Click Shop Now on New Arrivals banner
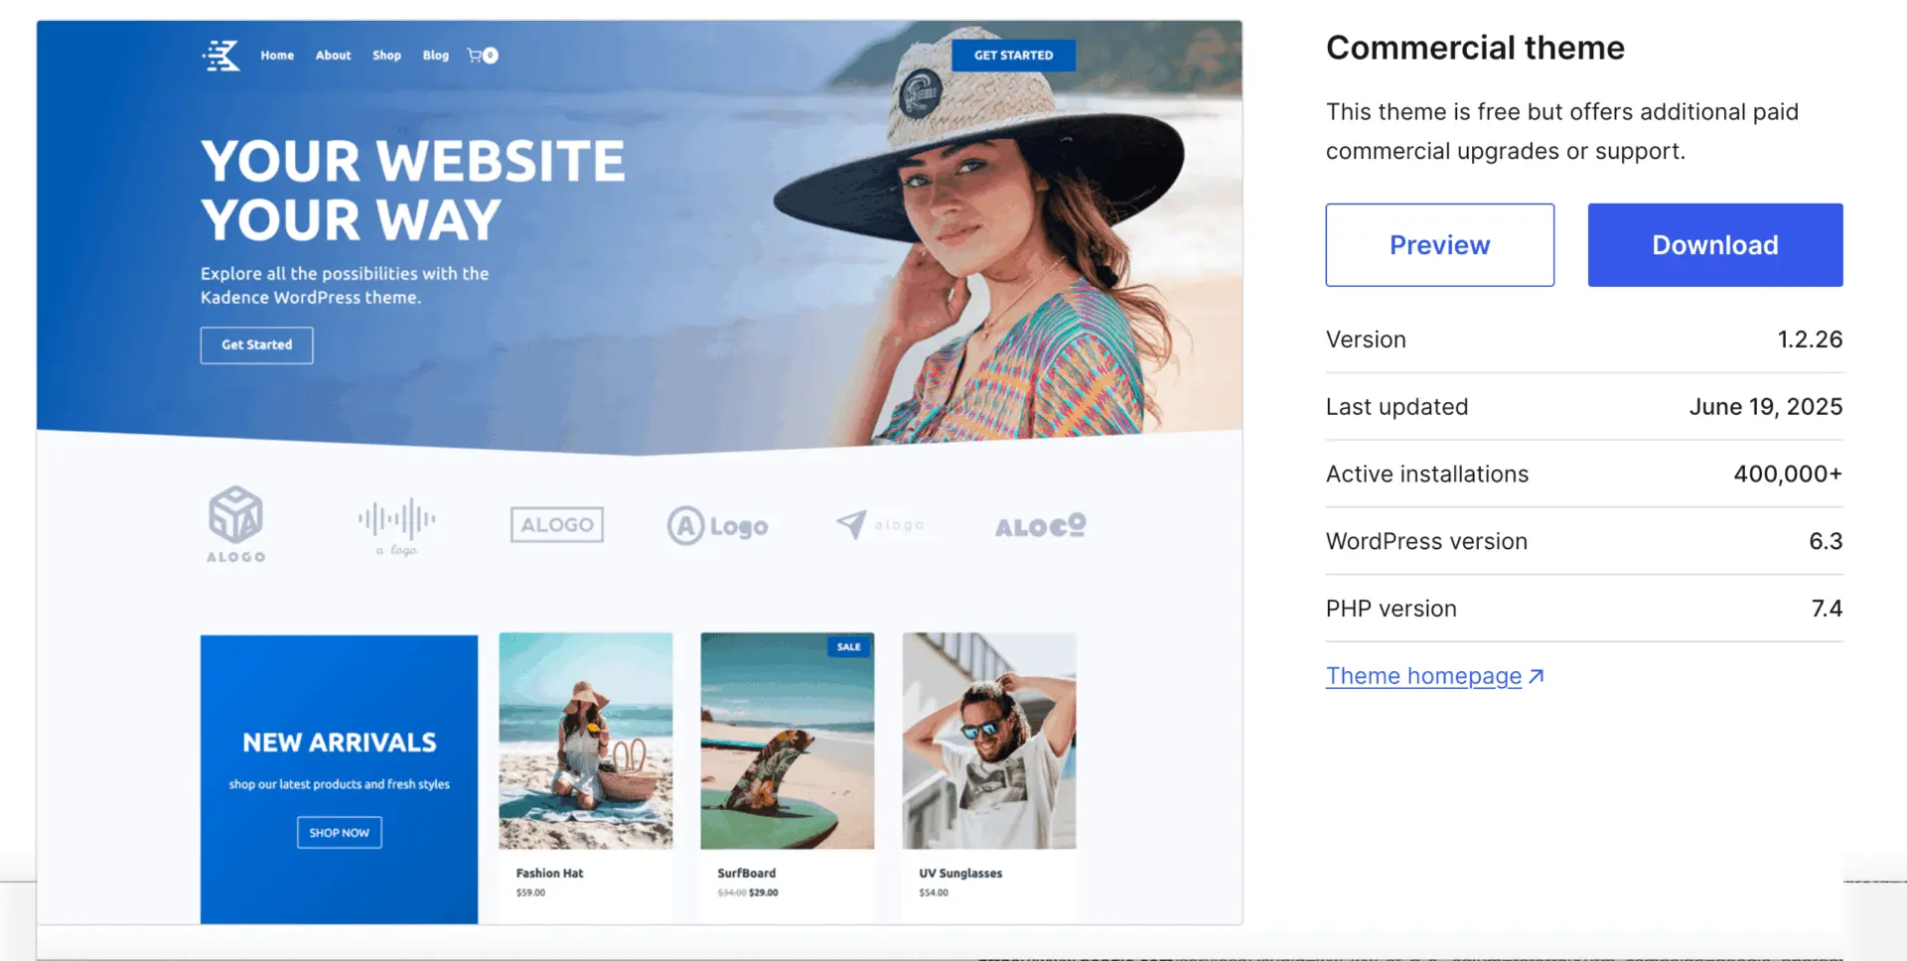This screenshot has height=961, width=1907. (x=339, y=832)
